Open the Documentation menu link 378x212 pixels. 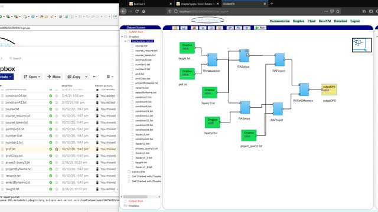click(279, 21)
